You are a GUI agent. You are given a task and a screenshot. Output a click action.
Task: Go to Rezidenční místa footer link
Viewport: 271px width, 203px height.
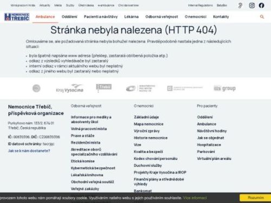coord(86,142)
